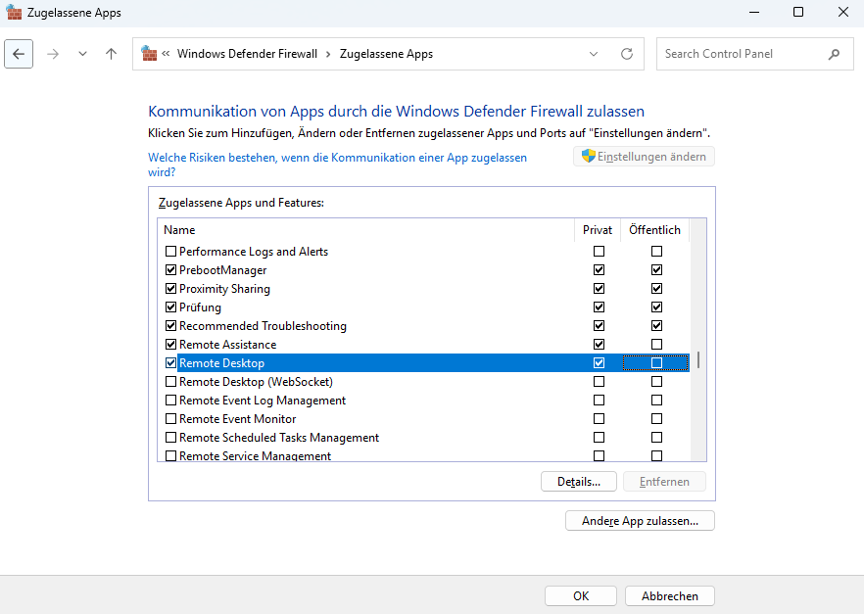
Task: Select Windows Defender Firewall breadcrumb
Action: point(247,54)
